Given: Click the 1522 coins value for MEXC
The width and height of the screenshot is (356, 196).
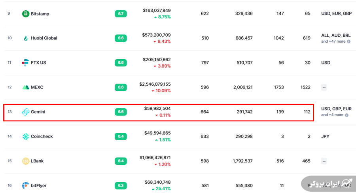Looking at the screenshot, I should [305, 87].
